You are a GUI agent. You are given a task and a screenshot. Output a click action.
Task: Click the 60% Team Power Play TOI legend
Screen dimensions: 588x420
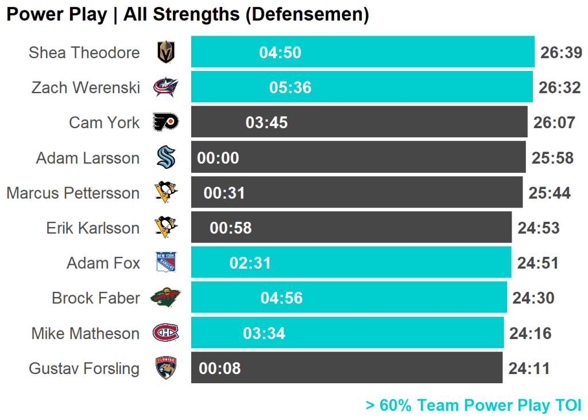(473, 405)
